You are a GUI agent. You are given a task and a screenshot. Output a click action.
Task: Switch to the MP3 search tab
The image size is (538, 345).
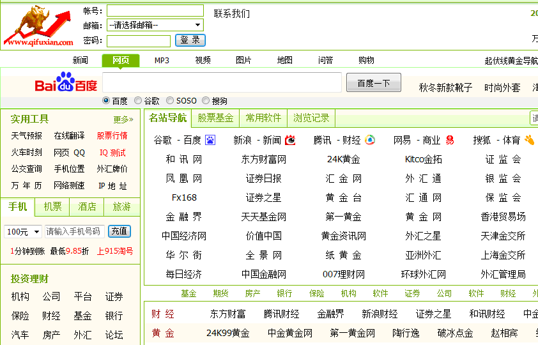point(162,60)
